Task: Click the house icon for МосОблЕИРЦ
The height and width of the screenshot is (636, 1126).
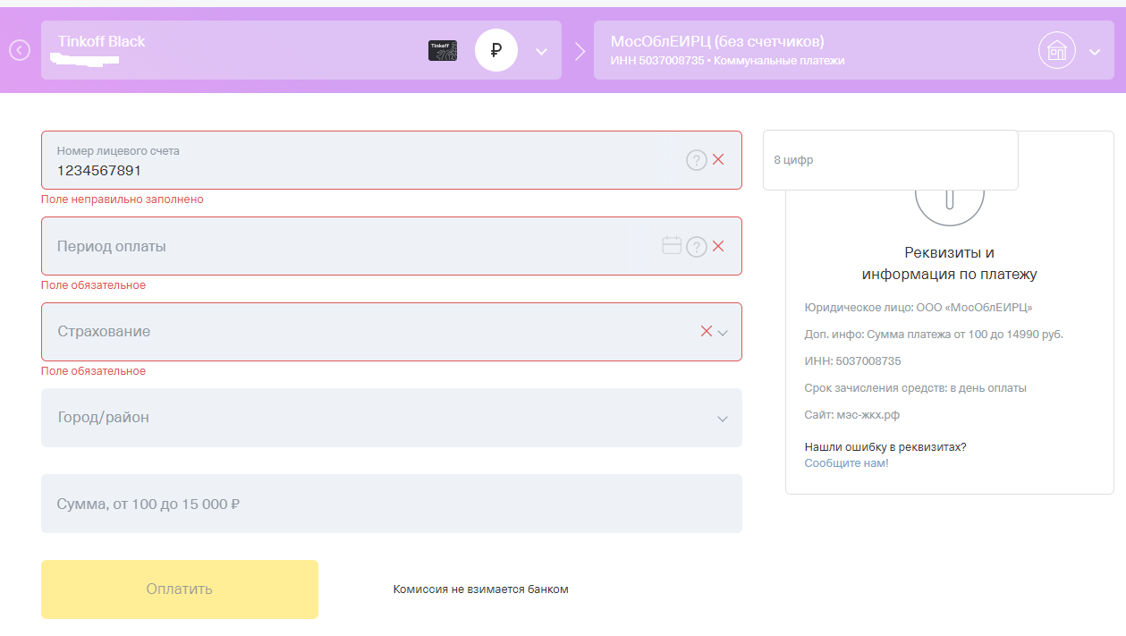Action: tap(1056, 51)
